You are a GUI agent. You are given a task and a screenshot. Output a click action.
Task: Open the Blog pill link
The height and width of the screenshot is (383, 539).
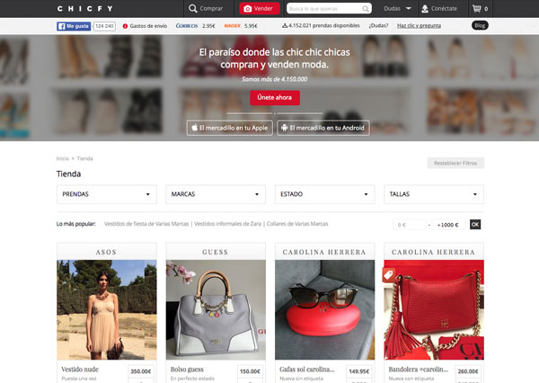(480, 25)
